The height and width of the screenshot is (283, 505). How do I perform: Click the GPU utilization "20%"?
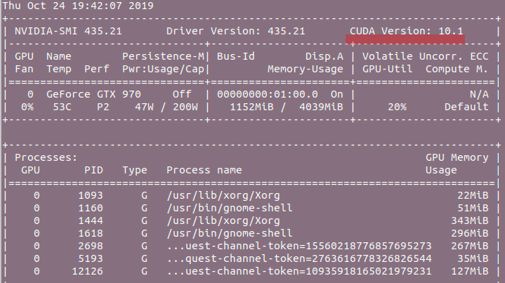[x=397, y=107]
